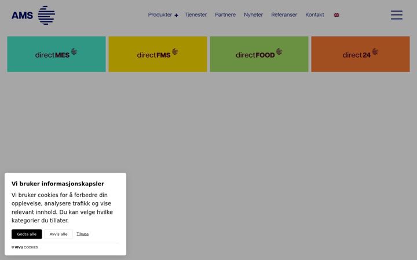The width and height of the screenshot is (417, 260).
Task: Select Kontakt in the navigation
Action: (x=314, y=15)
